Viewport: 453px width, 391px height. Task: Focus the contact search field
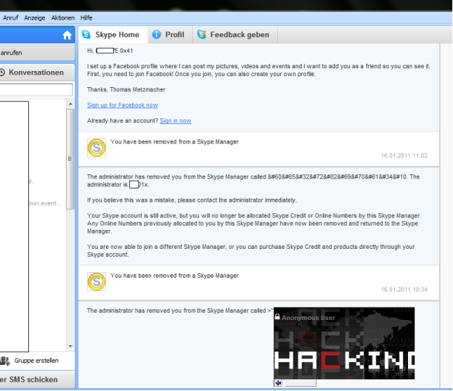36,90
